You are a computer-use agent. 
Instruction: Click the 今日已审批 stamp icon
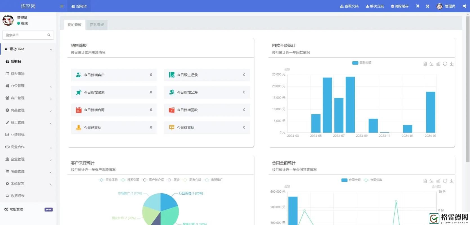point(78,127)
